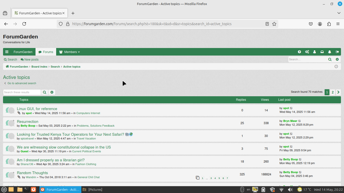344x193 pixels.
Task: Open the notifications bell icon
Action: pos(330,52)
